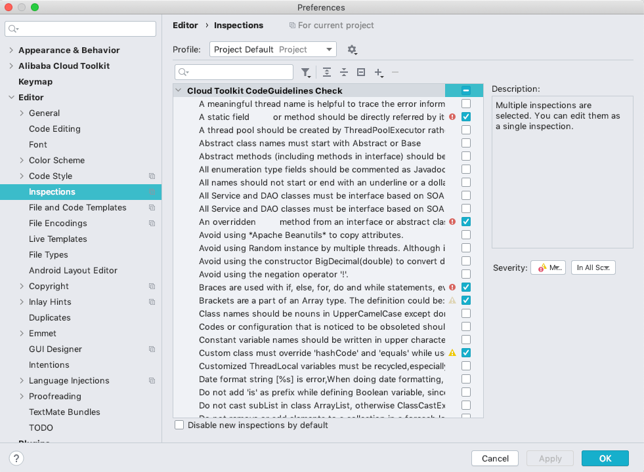This screenshot has height=472, width=644.
Task: Click the Cancel button
Action: (494, 458)
